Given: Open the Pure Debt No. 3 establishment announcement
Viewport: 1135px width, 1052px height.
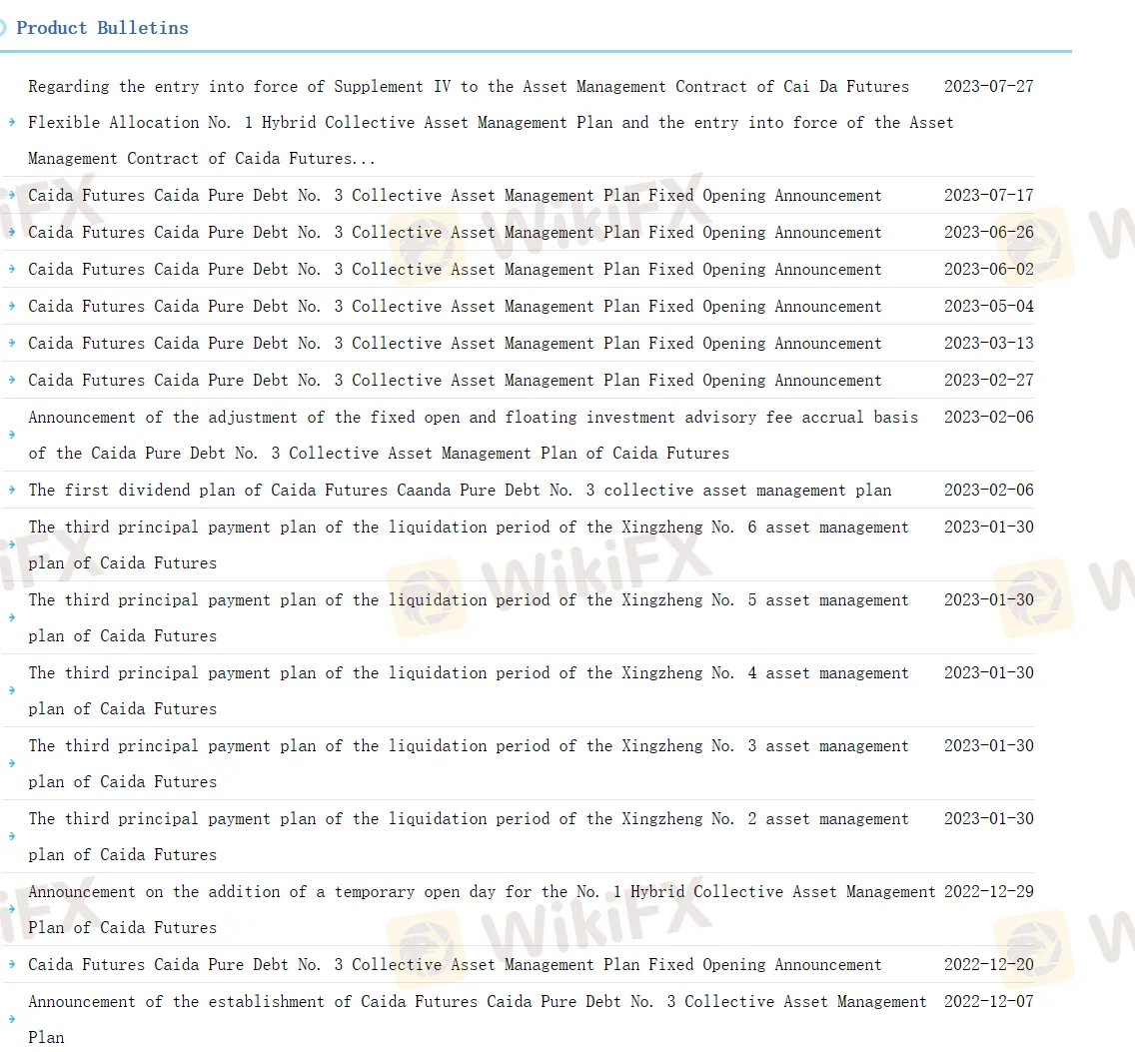Looking at the screenshot, I should point(477,1019).
